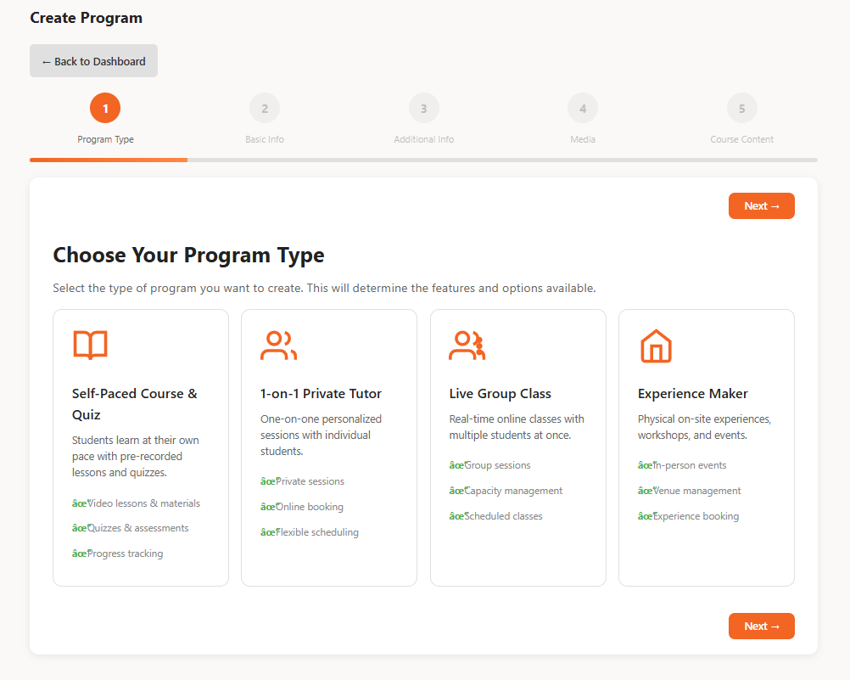Viewport: 850px width, 680px height.
Task: Choose the 1-on-1 Private Tutor program type
Action: pyautogui.click(x=321, y=394)
